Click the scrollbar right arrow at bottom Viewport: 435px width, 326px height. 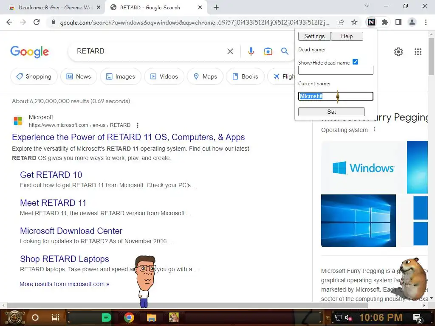[x=424, y=306]
